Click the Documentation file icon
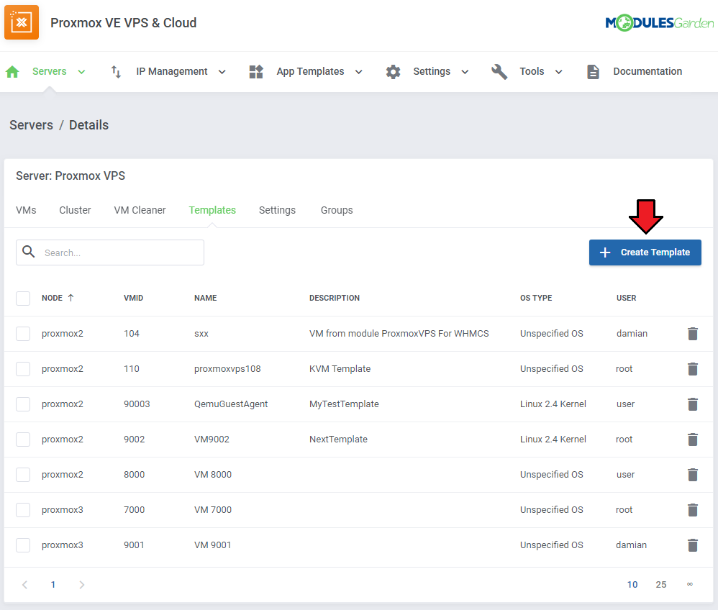 point(593,71)
